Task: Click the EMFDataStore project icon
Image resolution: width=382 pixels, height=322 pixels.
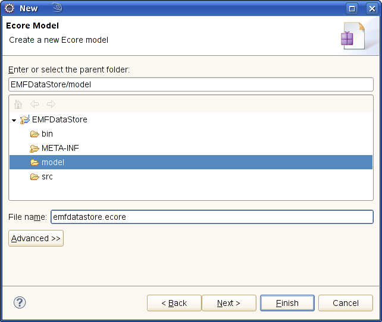Action: pyautogui.click(x=25, y=119)
